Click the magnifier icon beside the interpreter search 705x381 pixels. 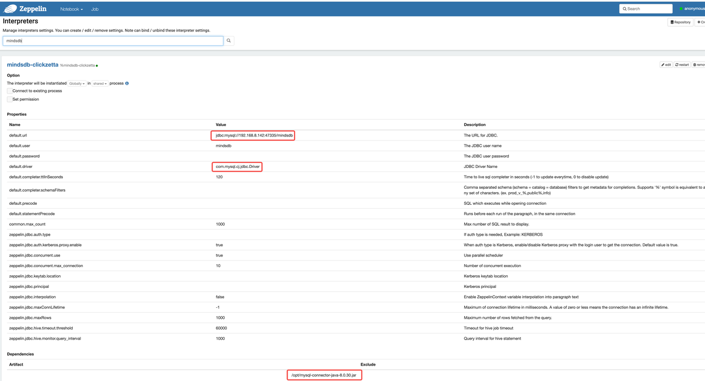click(x=229, y=41)
